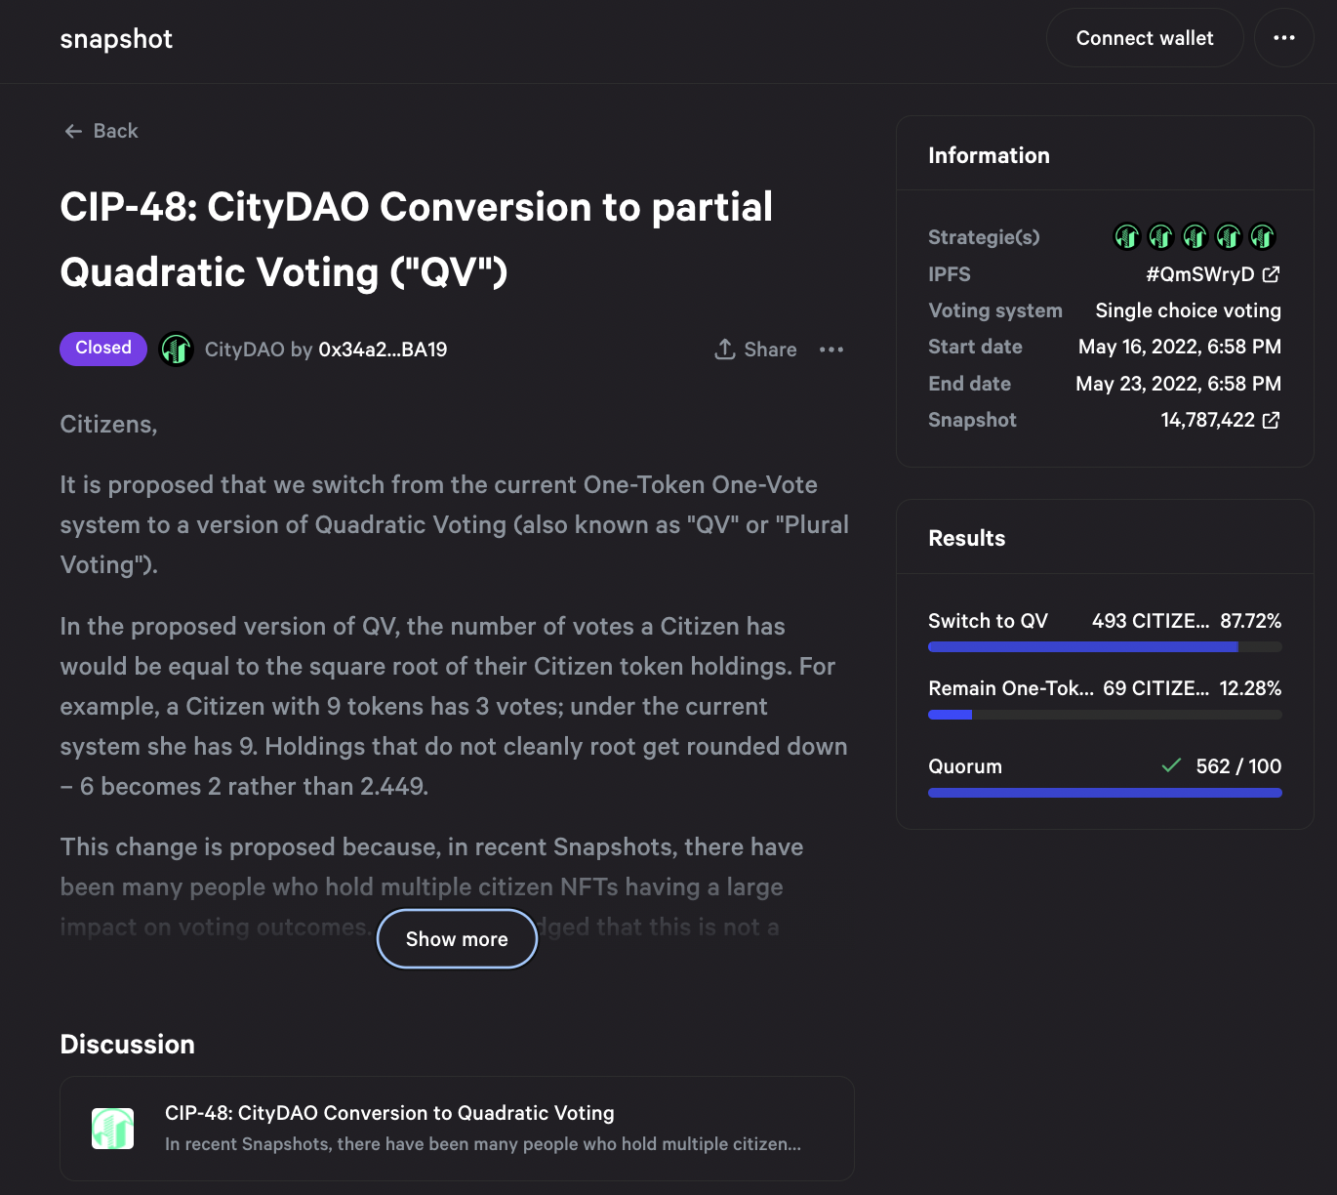Open the third strategy icon
This screenshot has width=1337, height=1195.
(x=1195, y=236)
